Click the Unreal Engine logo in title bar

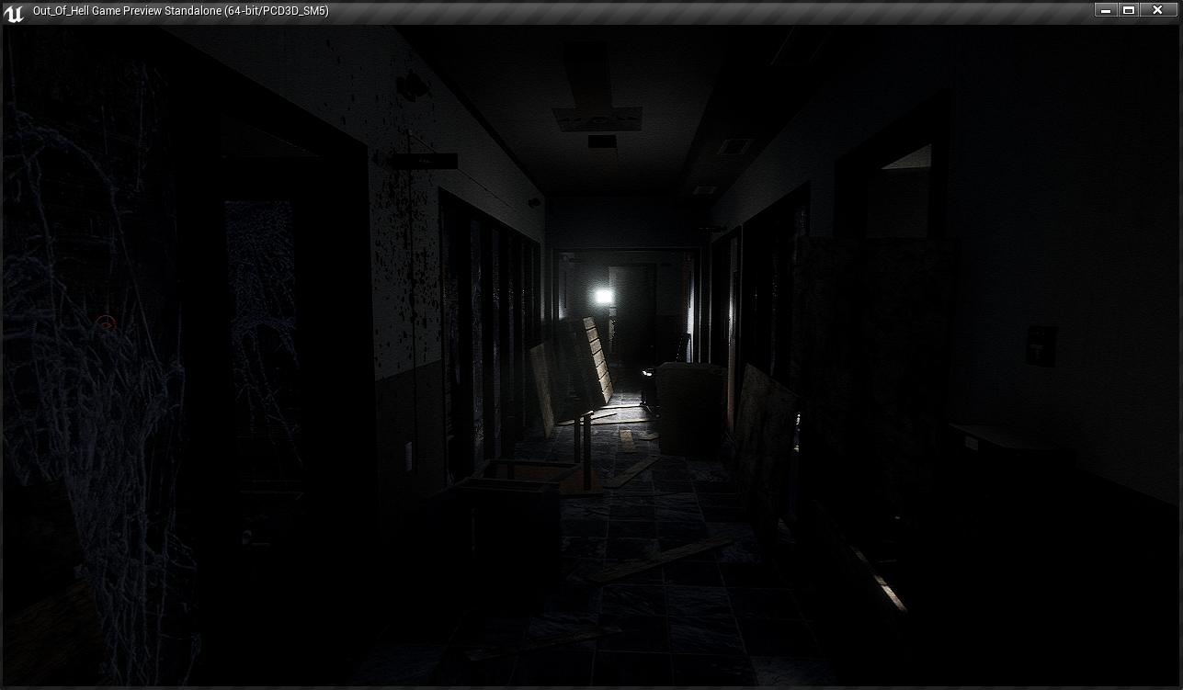(13, 13)
